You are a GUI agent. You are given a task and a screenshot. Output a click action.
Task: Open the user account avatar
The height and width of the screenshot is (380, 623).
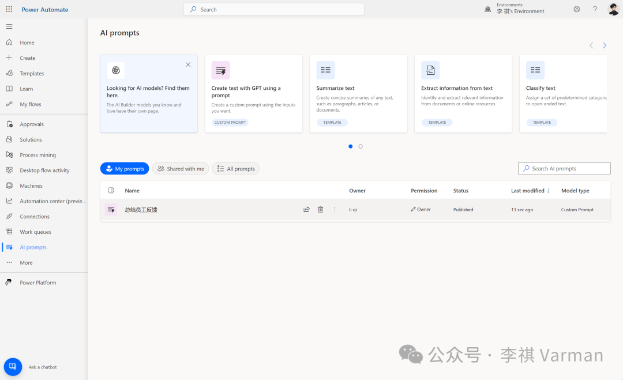613,9
